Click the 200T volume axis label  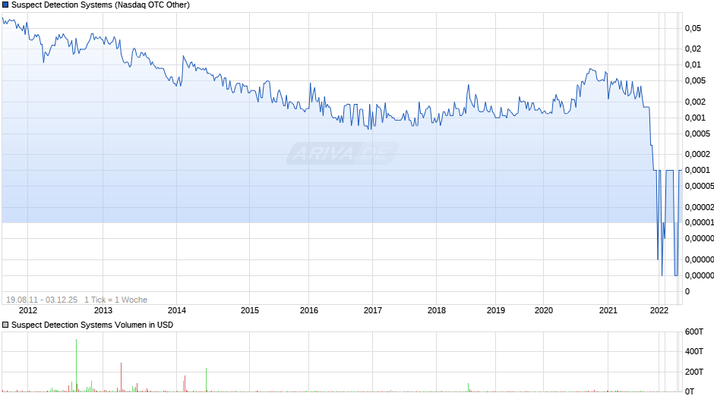tap(694, 372)
